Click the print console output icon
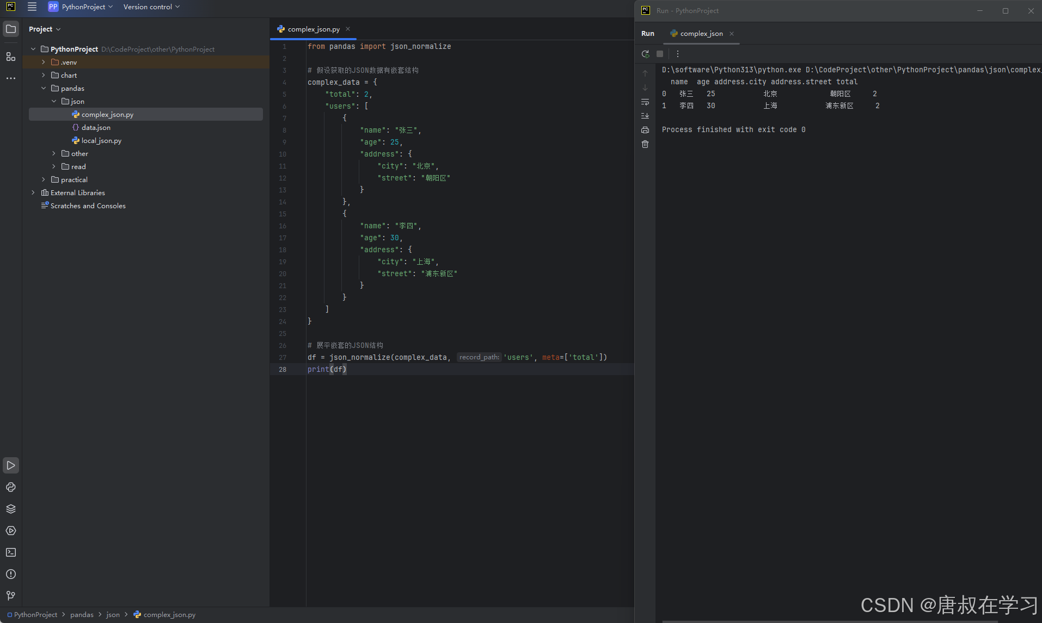 pyautogui.click(x=645, y=130)
